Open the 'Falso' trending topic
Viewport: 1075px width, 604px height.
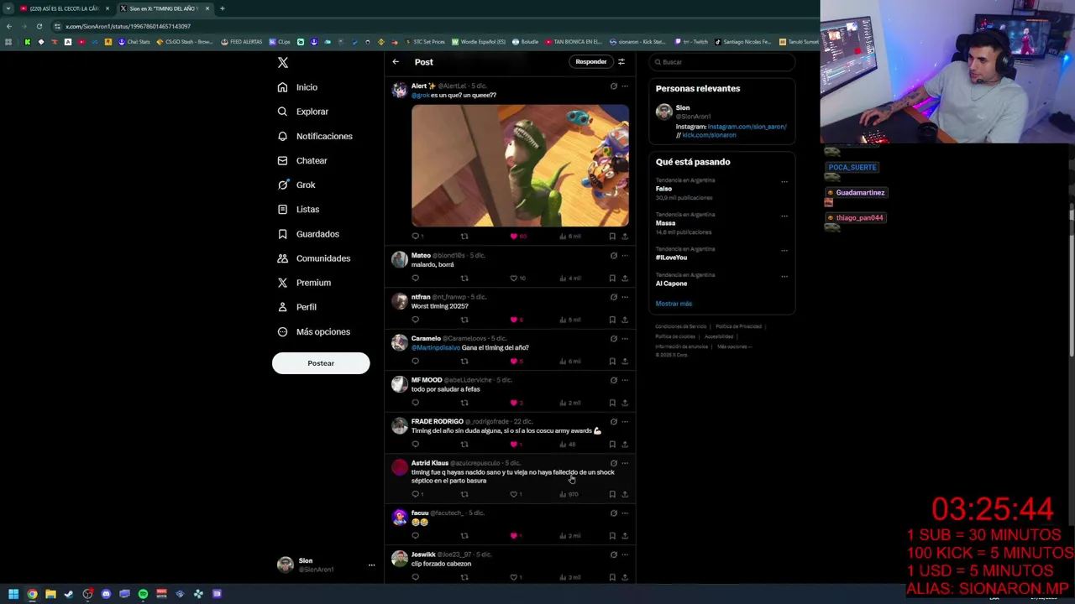(x=663, y=189)
